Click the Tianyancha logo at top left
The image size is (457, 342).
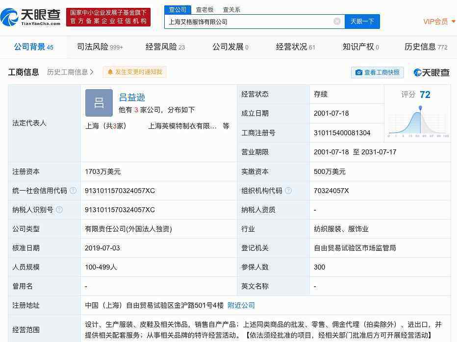tap(30, 17)
